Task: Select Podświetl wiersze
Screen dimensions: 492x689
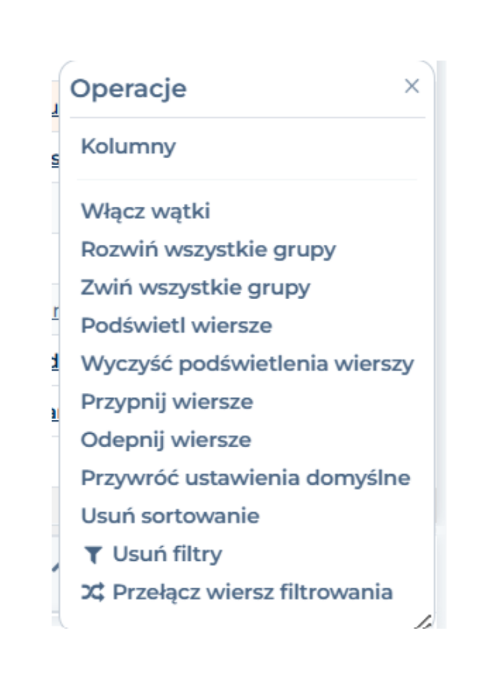Action: point(176,325)
